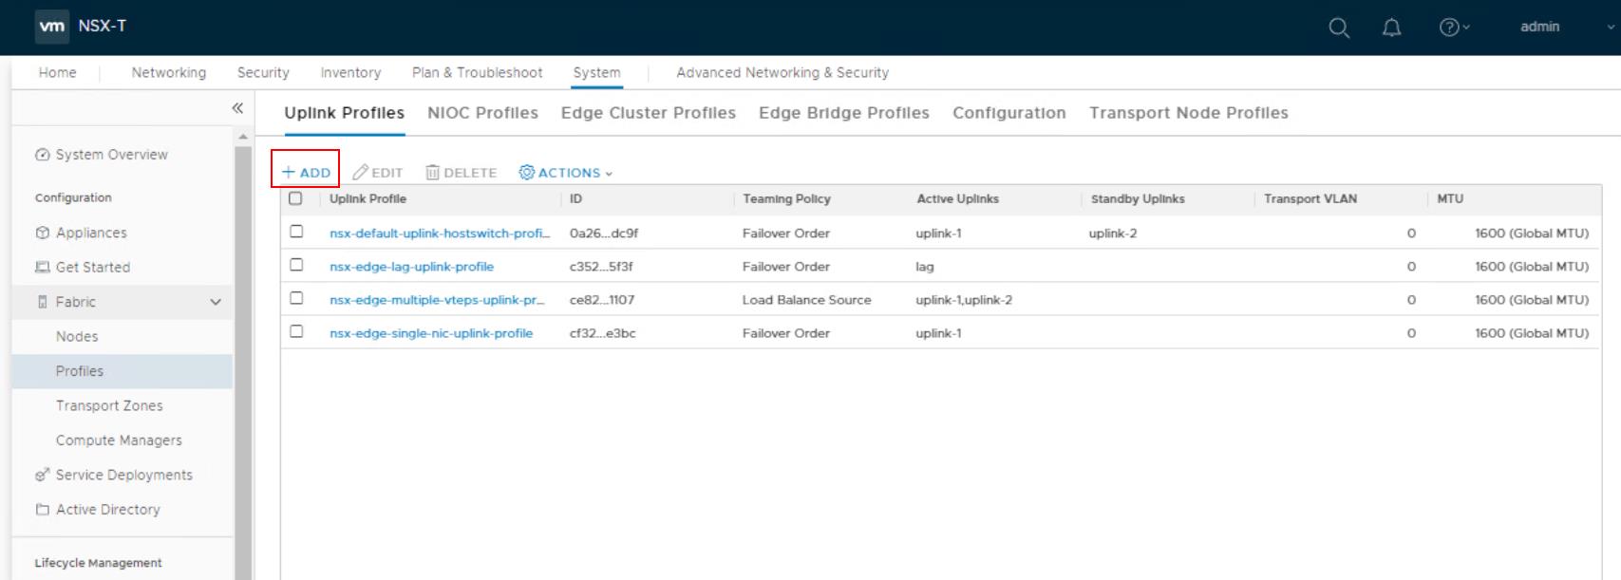Select Appliances in the sidebar
Viewport: 1621px width, 580px height.
tap(91, 233)
